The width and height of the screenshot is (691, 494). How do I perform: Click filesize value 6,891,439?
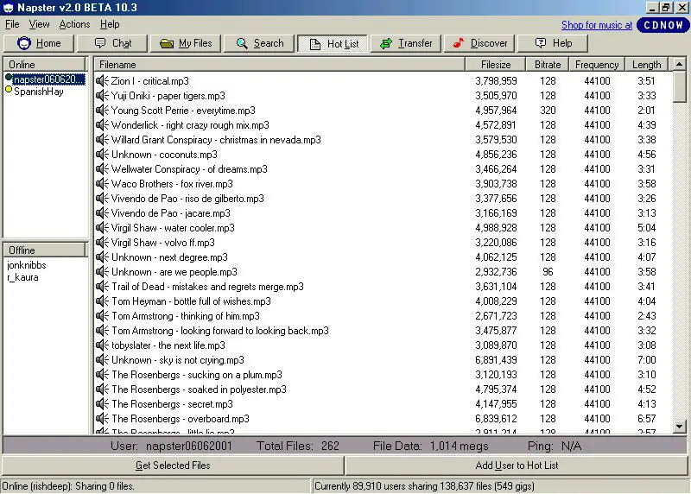tap(496, 360)
